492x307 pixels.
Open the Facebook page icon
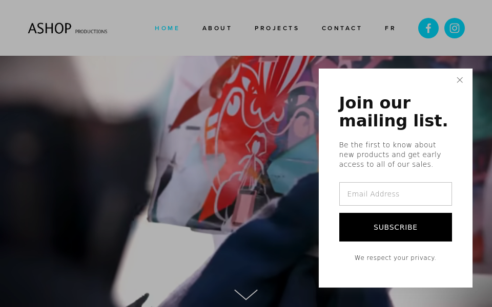(x=428, y=28)
